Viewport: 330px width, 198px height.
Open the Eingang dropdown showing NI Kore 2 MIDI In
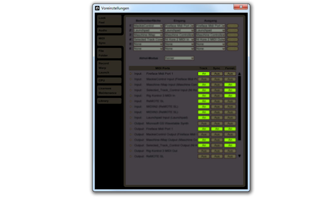pyautogui.click(x=179, y=40)
